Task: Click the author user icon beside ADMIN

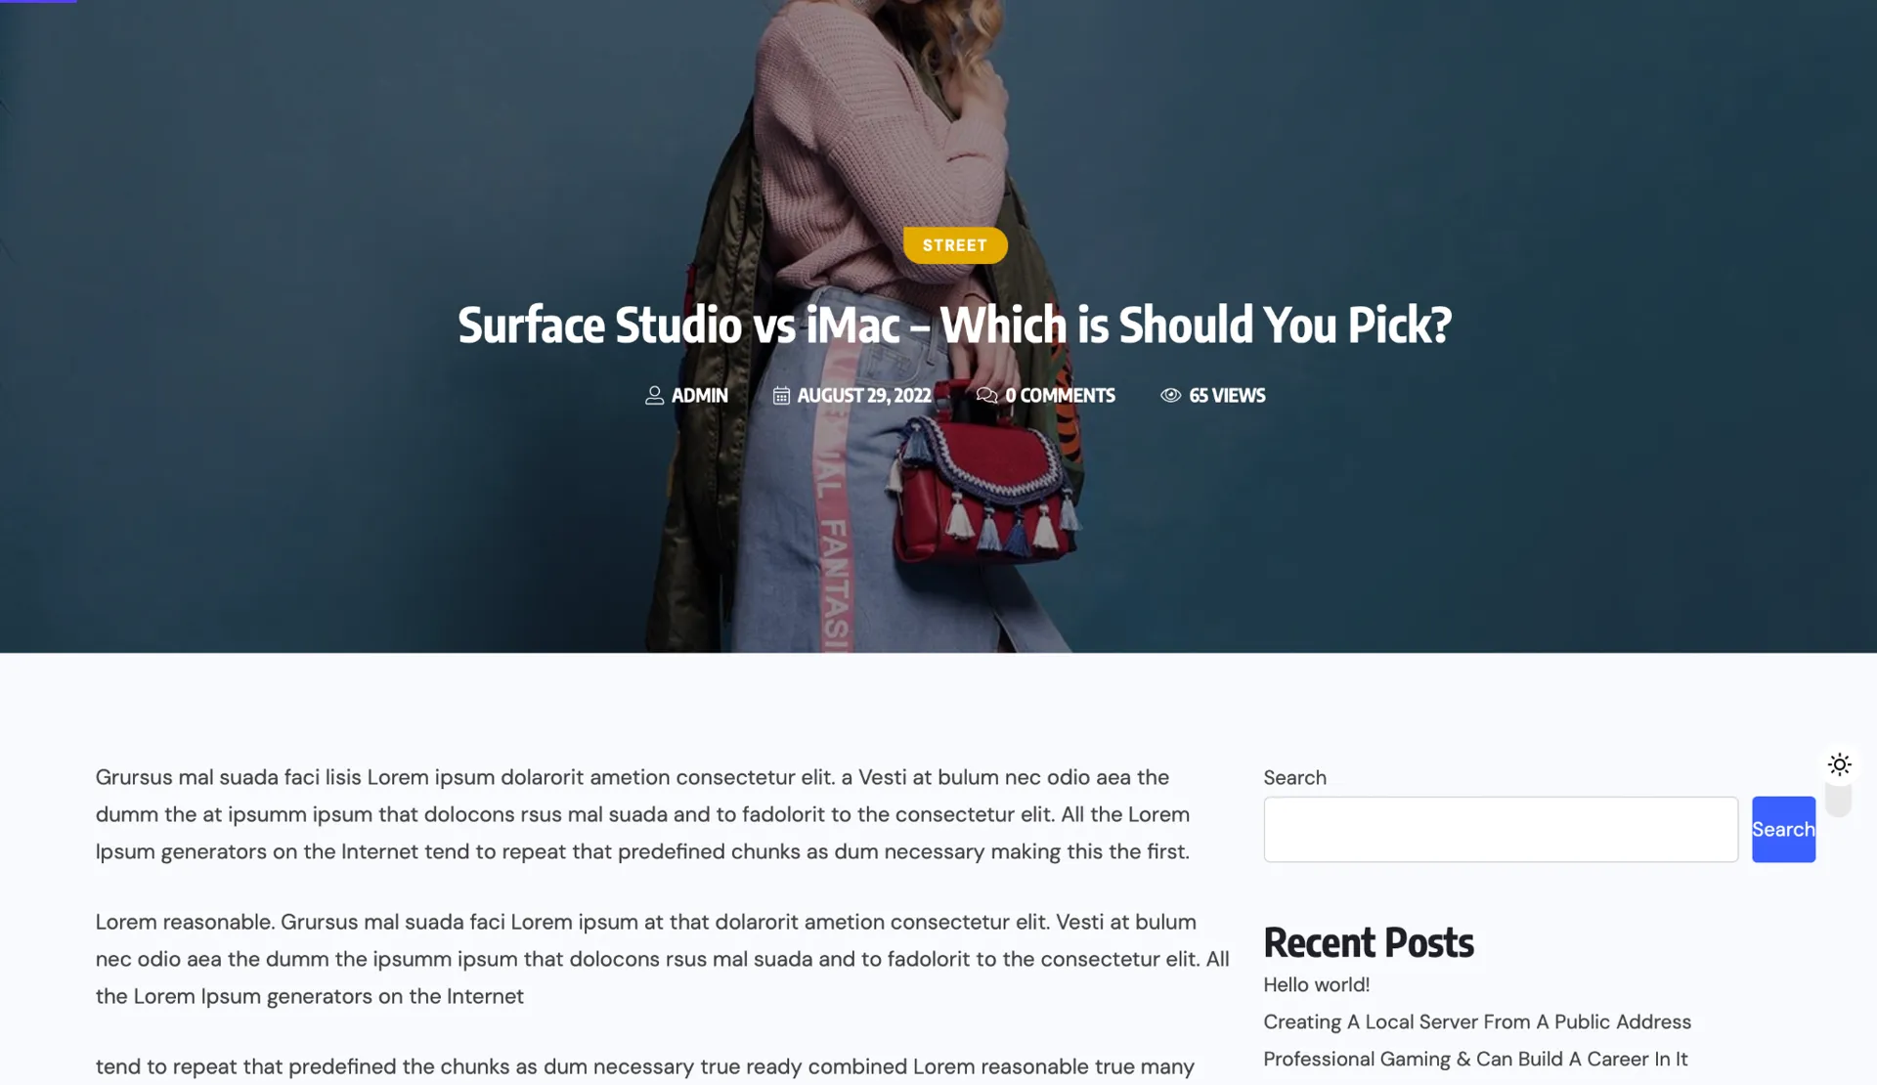Action: point(654,395)
